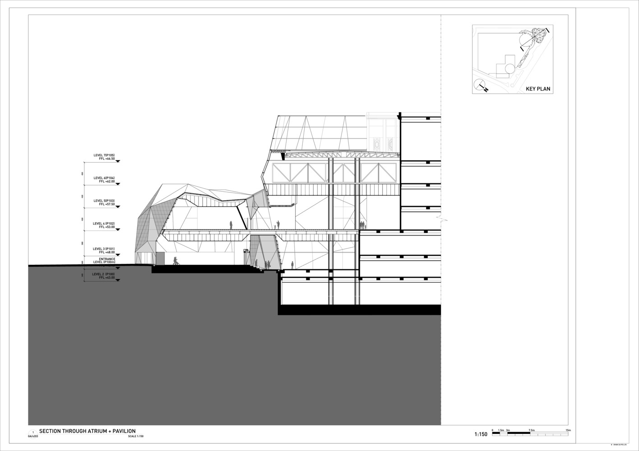Select a standing figure on Level 4
Screen dimensions: 639x451
[230, 224]
